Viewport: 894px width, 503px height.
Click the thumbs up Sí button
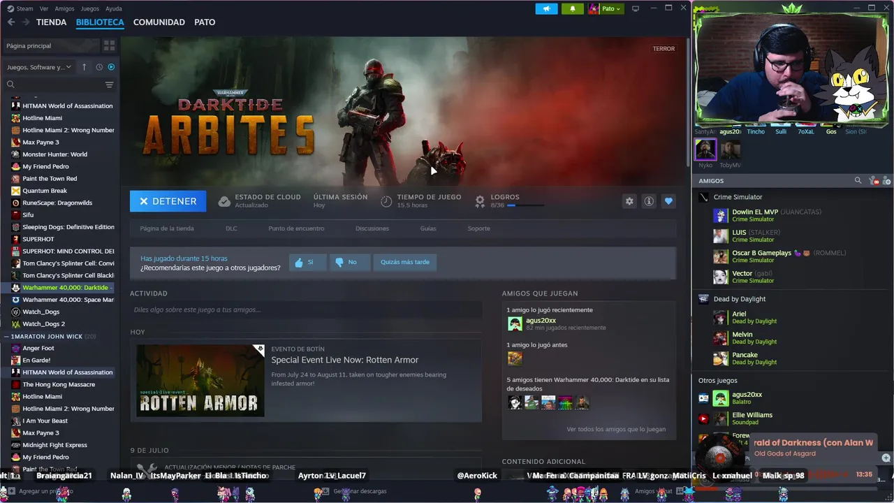(x=307, y=262)
